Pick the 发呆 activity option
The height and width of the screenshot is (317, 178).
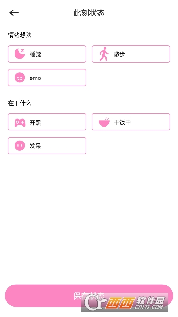point(47,145)
